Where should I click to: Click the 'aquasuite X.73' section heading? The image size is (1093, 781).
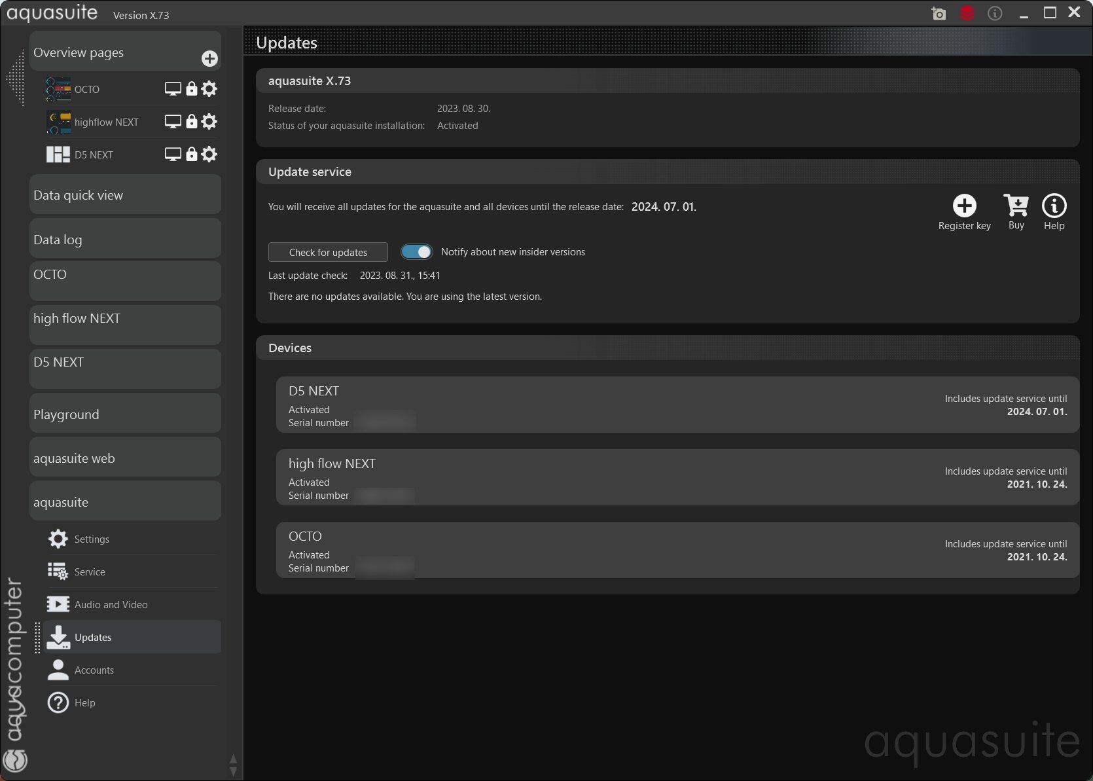pyautogui.click(x=310, y=81)
